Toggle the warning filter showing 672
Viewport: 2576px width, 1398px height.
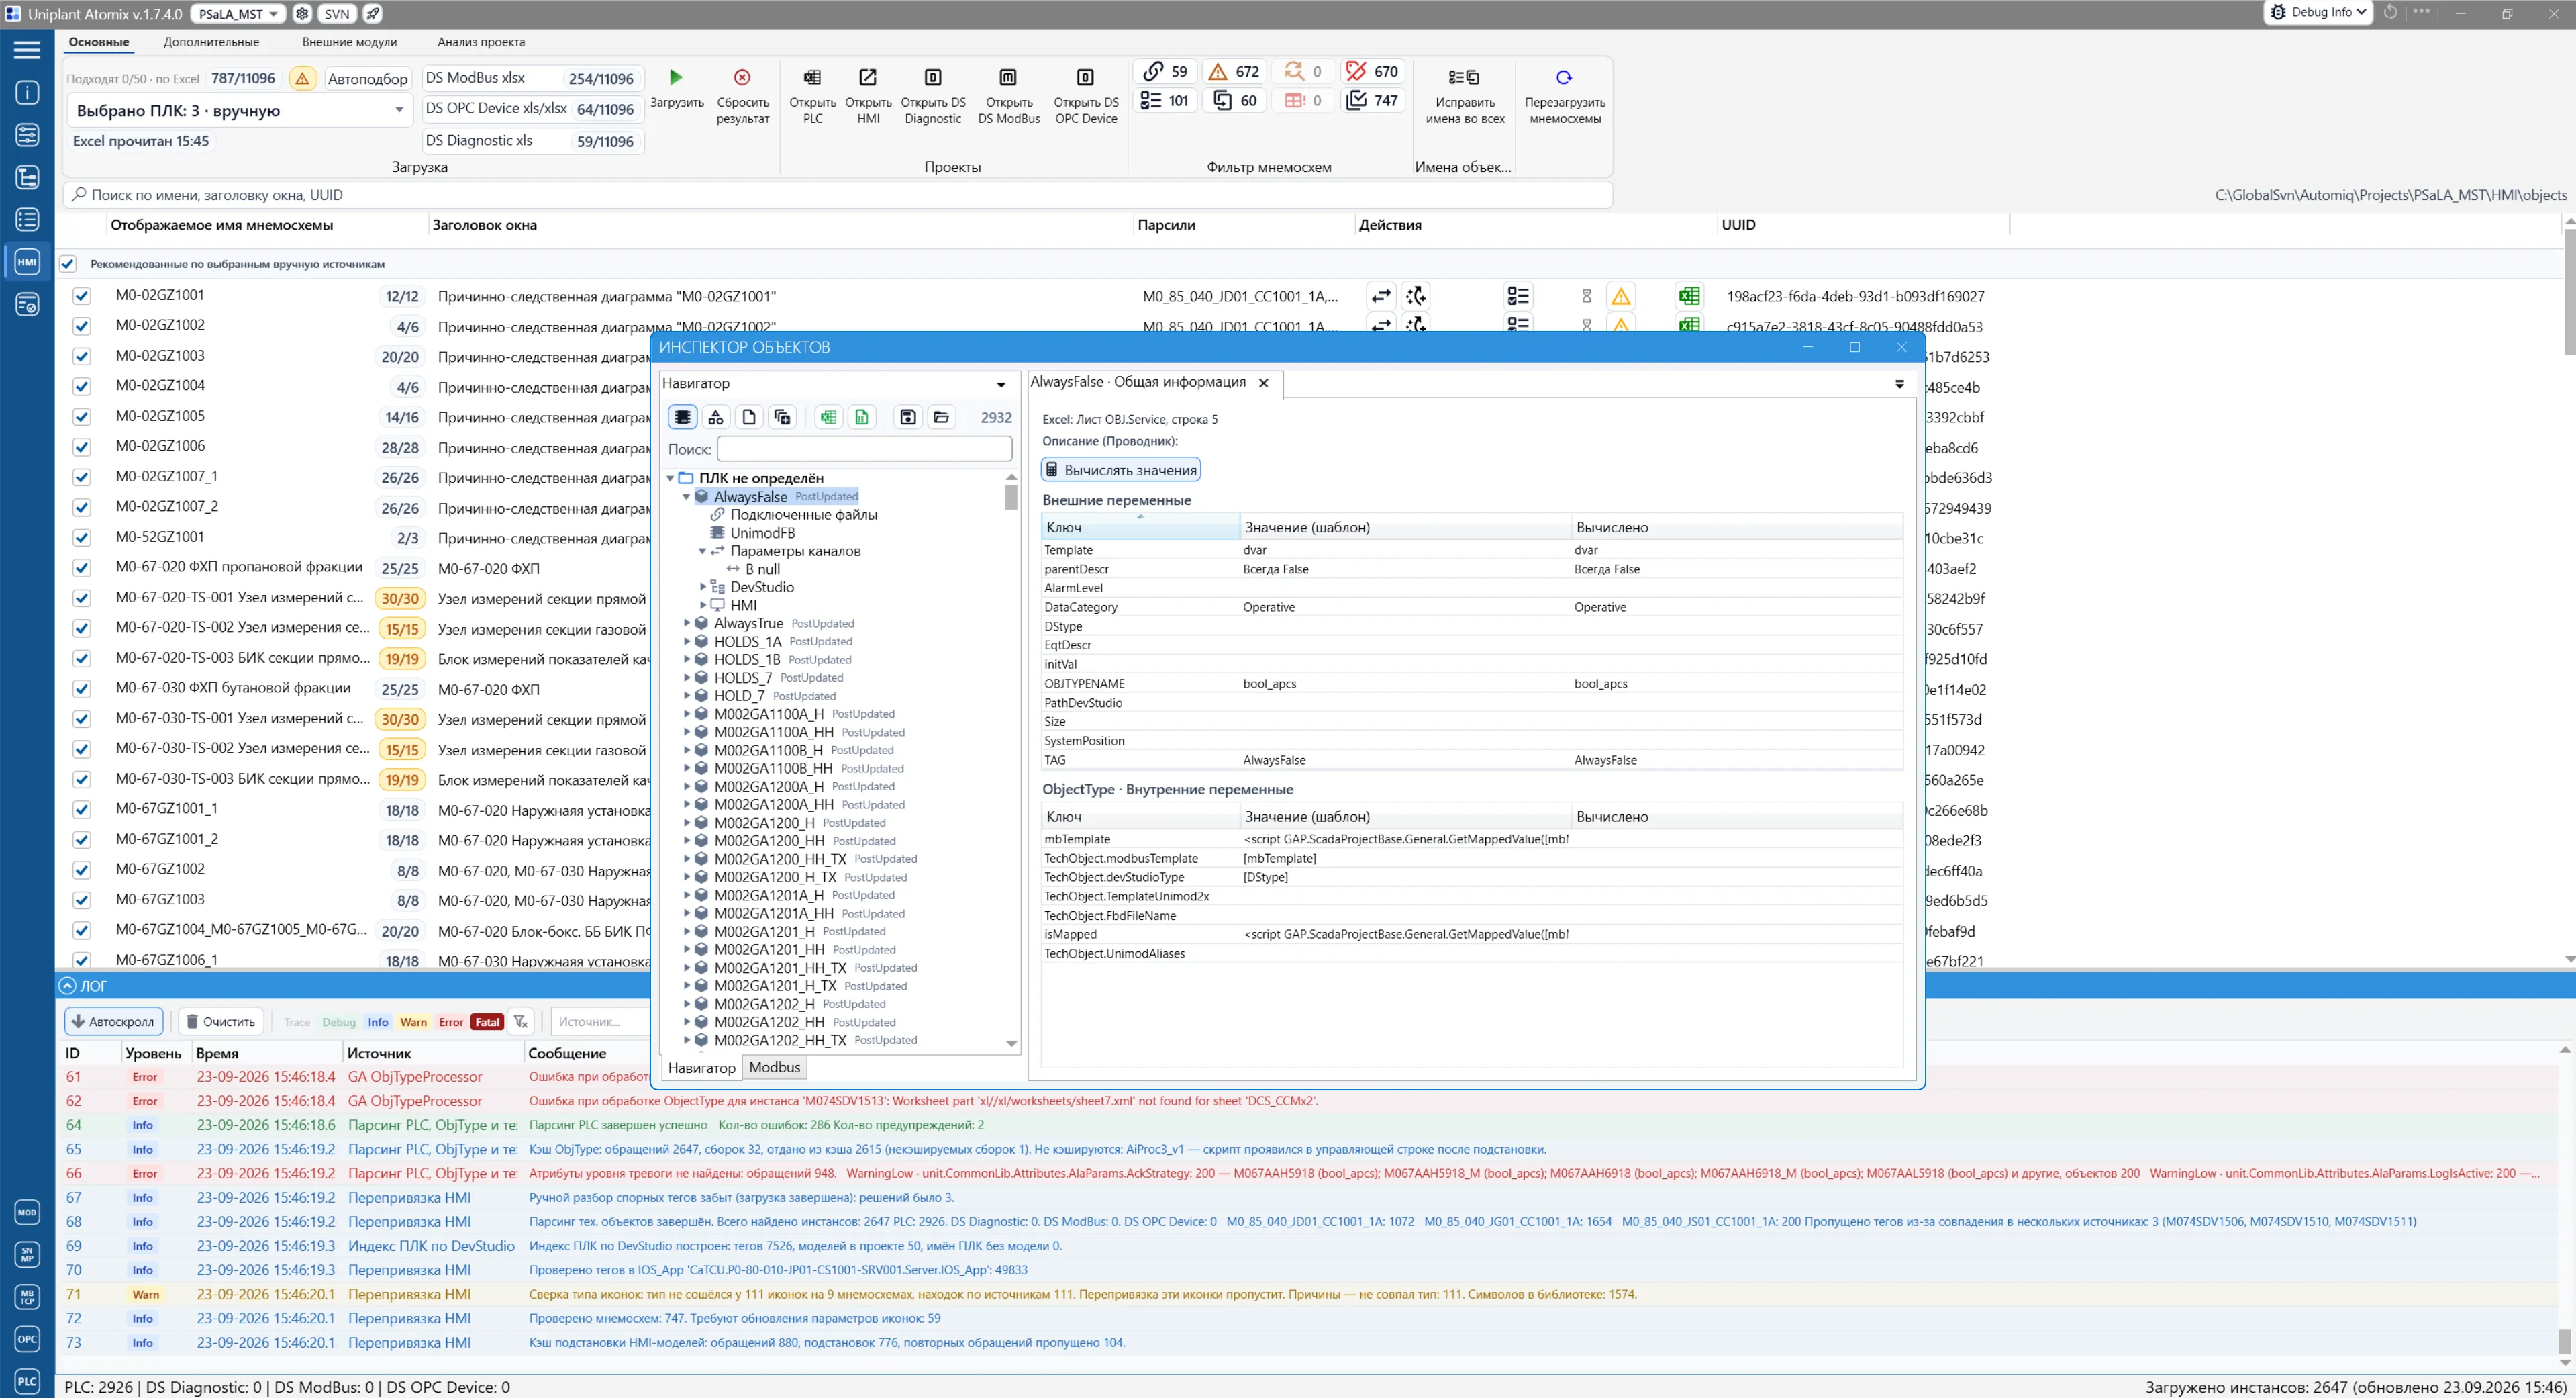tap(1234, 71)
